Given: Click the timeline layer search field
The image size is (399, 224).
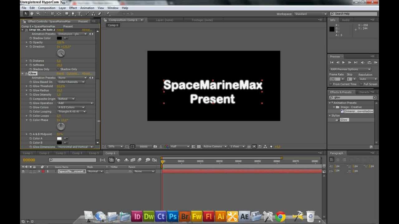Looking at the screenshot, I should (72, 160).
